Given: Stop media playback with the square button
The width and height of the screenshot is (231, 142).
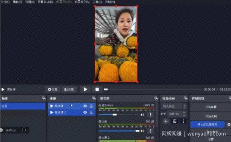Looking at the screenshot, I should (97, 89).
